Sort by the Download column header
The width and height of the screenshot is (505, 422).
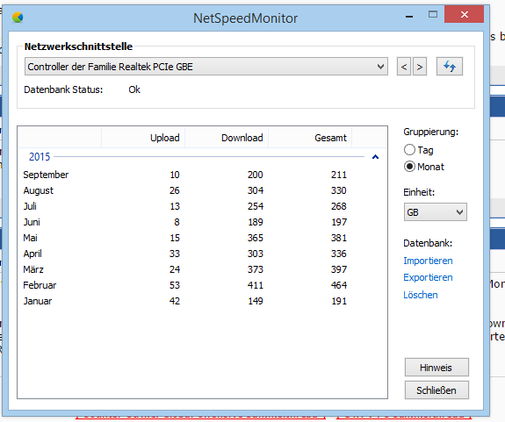pos(227,138)
